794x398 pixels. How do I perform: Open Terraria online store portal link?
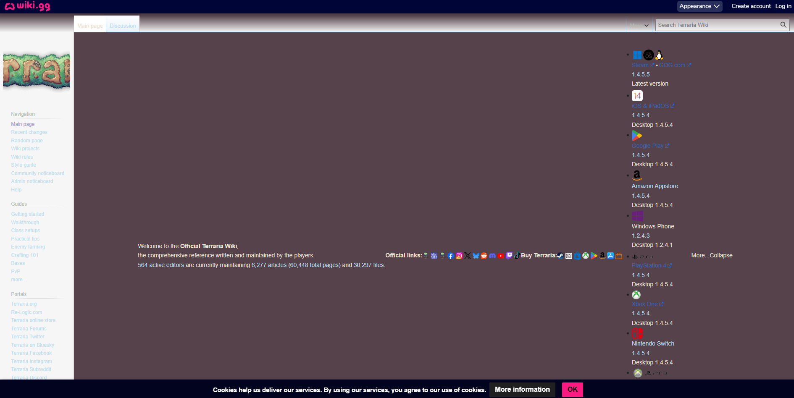pos(33,320)
